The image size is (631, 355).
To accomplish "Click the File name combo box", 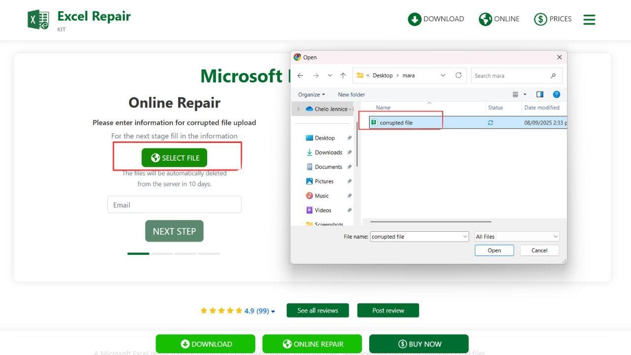I will click(x=420, y=237).
